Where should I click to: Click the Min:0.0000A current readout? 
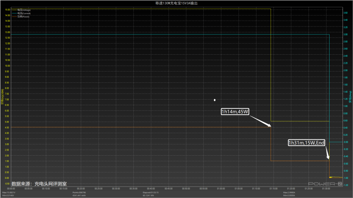tap(289, 196)
